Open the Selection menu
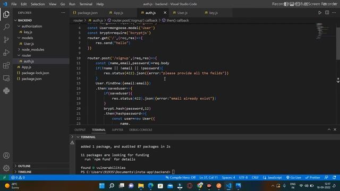Screen dimensions: 340x191 tap(38, 4)
